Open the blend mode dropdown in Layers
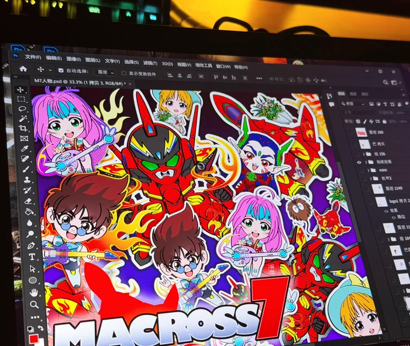The width and height of the screenshot is (410, 346). (x=358, y=113)
